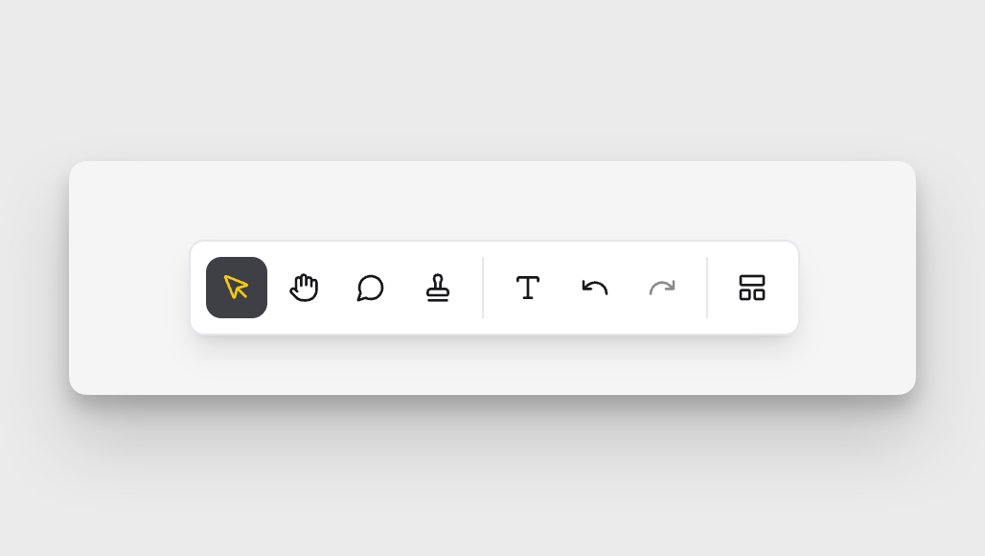The width and height of the screenshot is (985, 556).
Task: Click the rubber stamp icon
Action: [x=438, y=288]
